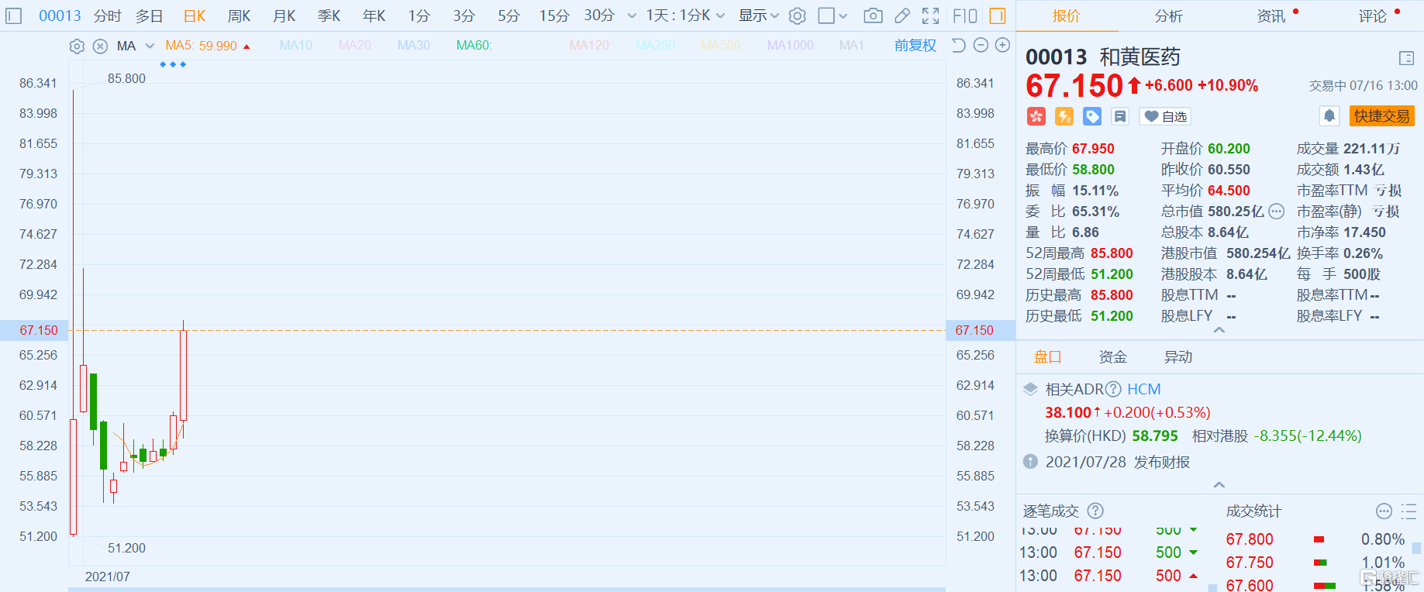Add stock to watchlist with 自选
This screenshot has height=592, width=1424.
tap(1165, 116)
